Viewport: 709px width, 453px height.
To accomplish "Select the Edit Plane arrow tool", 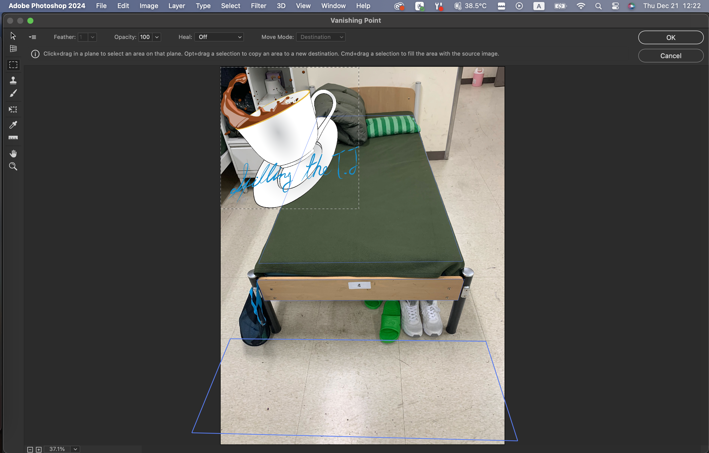I will [x=13, y=36].
